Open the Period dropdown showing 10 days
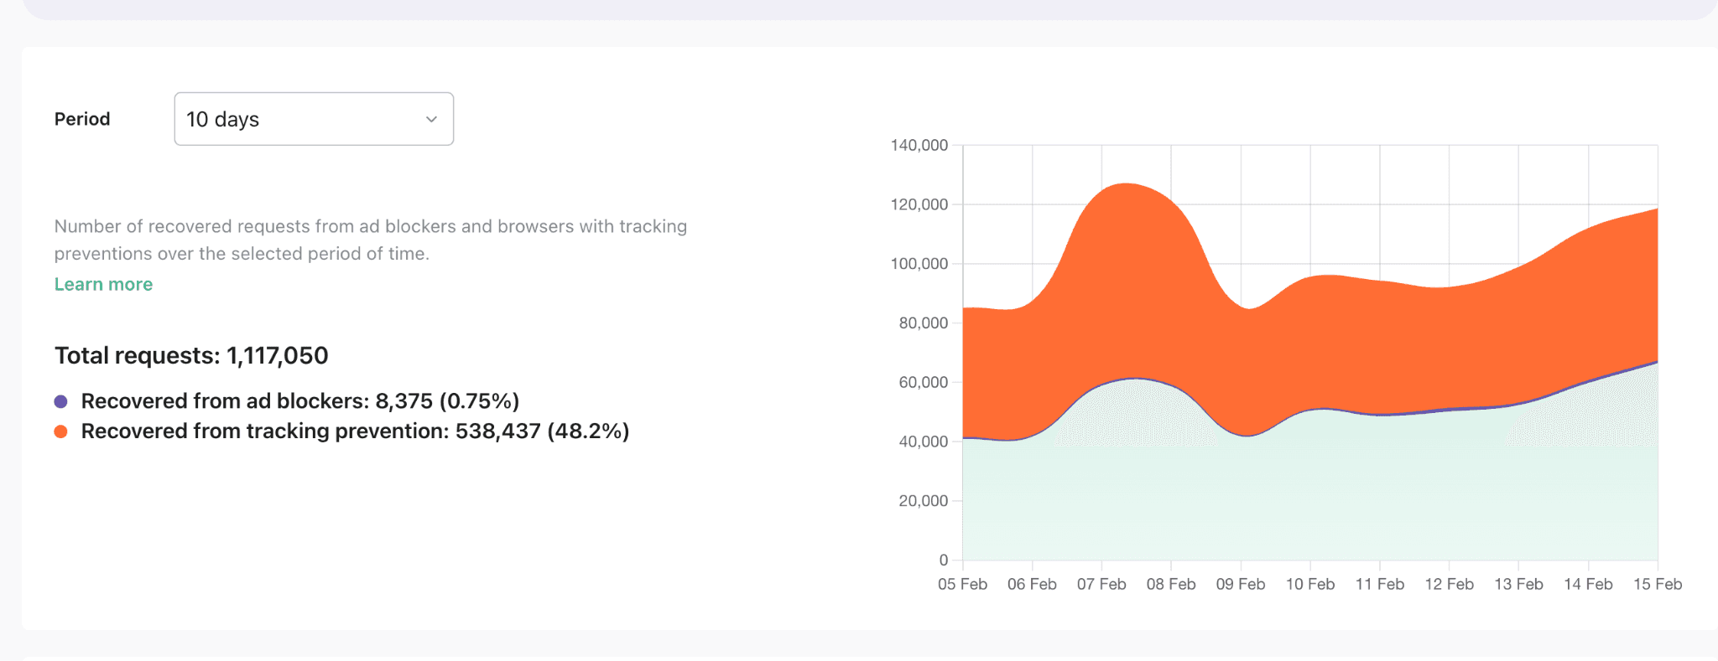The height and width of the screenshot is (661, 1718). point(313,119)
